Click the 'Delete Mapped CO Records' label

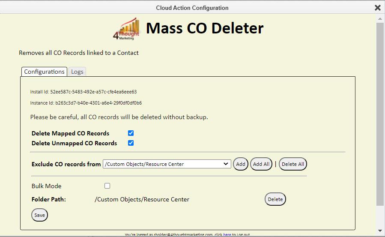(x=71, y=133)
